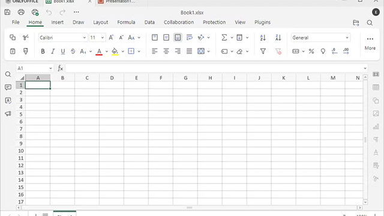Justify the cell text
384x216 pixels.
click(190, 51)
